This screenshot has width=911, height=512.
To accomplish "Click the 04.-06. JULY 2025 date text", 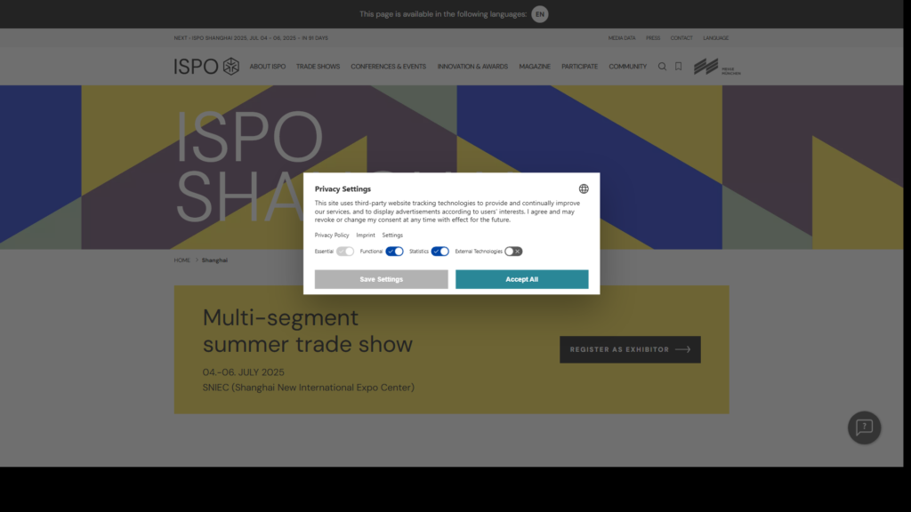I will click(x=244, y=372).
